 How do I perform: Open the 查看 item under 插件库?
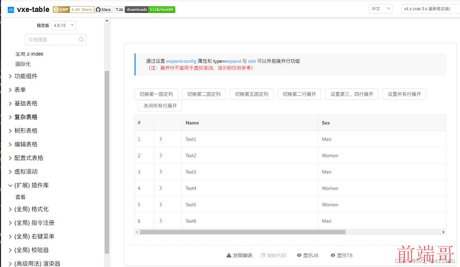tap(20, 197)
